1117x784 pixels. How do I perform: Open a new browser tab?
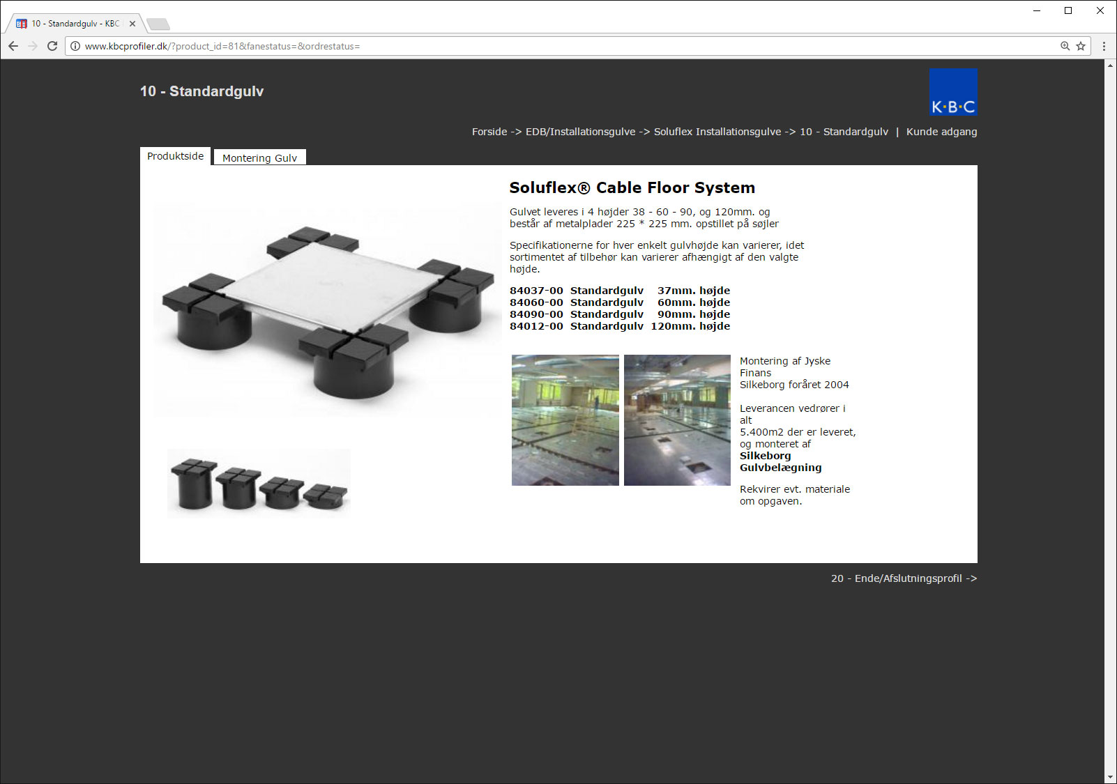click(158, 24)
